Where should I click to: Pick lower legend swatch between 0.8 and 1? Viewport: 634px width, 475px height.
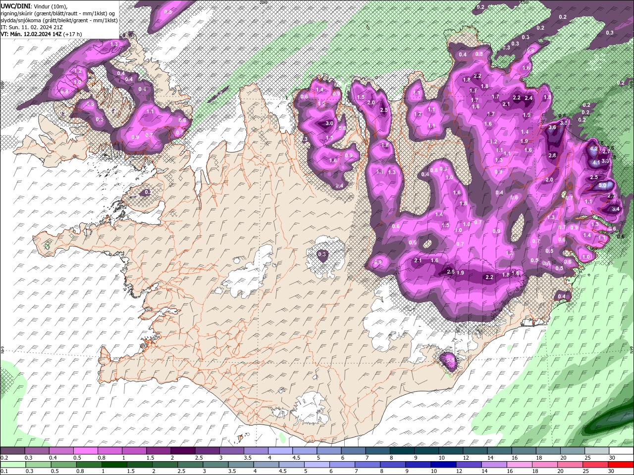point(89,465)
